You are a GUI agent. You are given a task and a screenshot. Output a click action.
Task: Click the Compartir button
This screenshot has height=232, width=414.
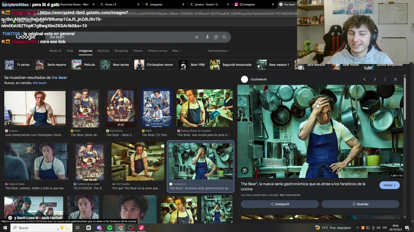[x=280, y=204]
